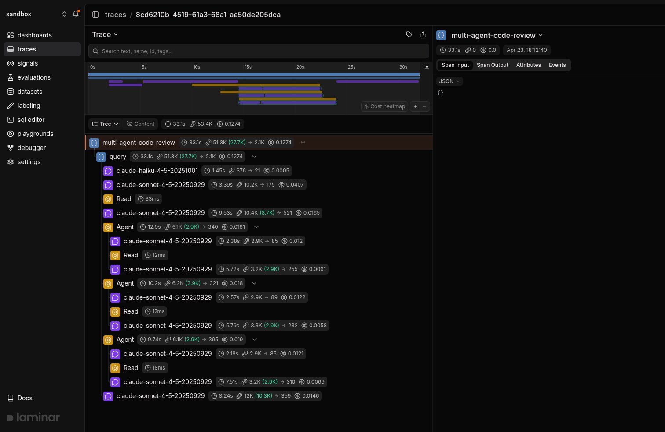Open playgrounds in sidebar
The image size is (665, 432).
[42, 134]
